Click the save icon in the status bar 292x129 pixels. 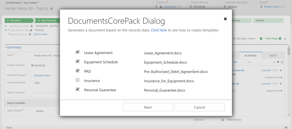(x=286, y=127)
